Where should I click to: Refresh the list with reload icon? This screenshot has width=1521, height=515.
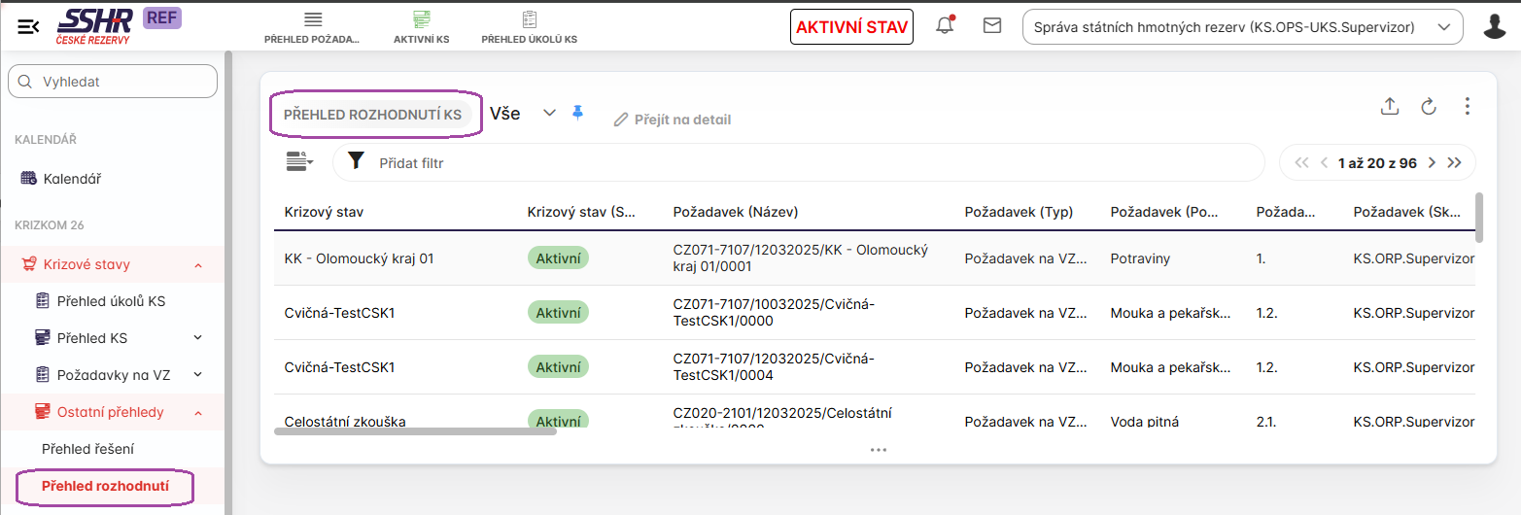tap(1429, 107)
